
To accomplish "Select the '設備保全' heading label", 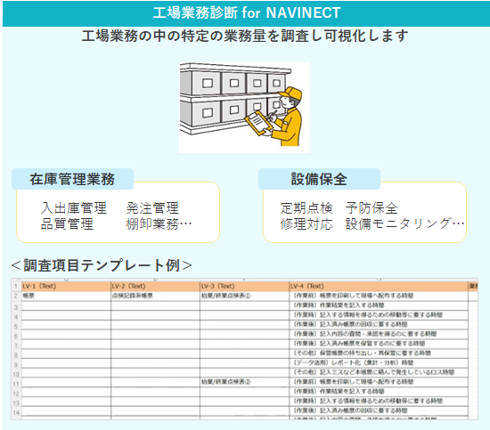I will point(319,179).
